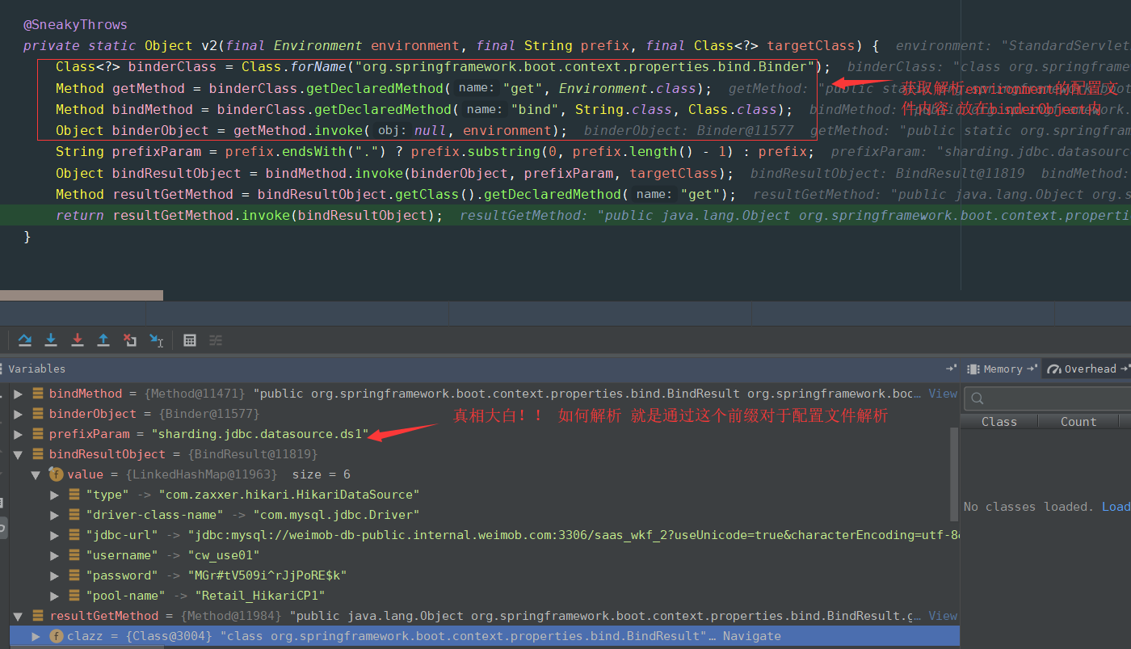Expand the "username" map entry
The width and height of the screenshot is (1131, 649).
[x=55, y=555]
